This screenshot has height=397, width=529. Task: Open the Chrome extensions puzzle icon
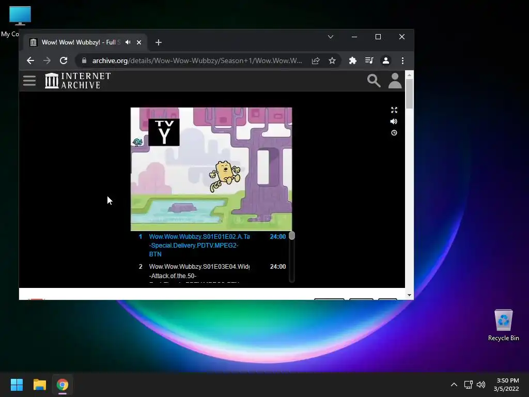[x=352, y=61]
